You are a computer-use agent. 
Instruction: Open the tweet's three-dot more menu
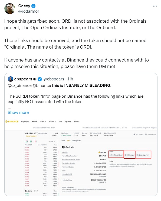point(155,6)
